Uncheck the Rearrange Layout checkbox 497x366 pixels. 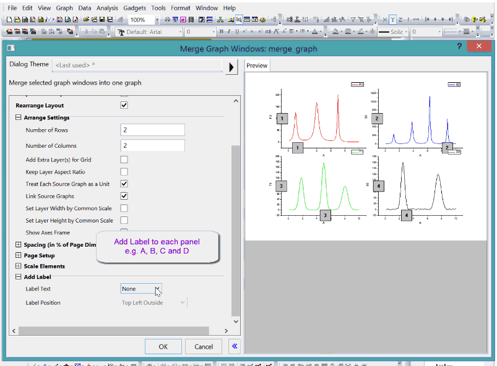pyautogui.click(x=124, y=105)
